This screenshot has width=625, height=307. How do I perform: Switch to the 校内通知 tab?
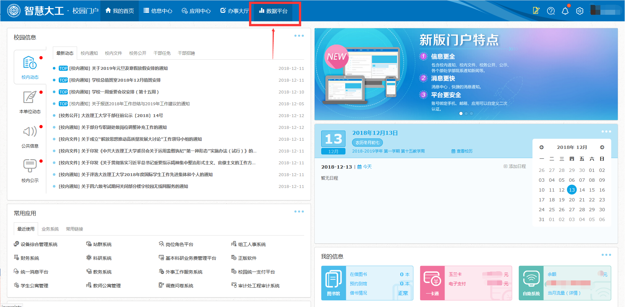tap(89, 53)
